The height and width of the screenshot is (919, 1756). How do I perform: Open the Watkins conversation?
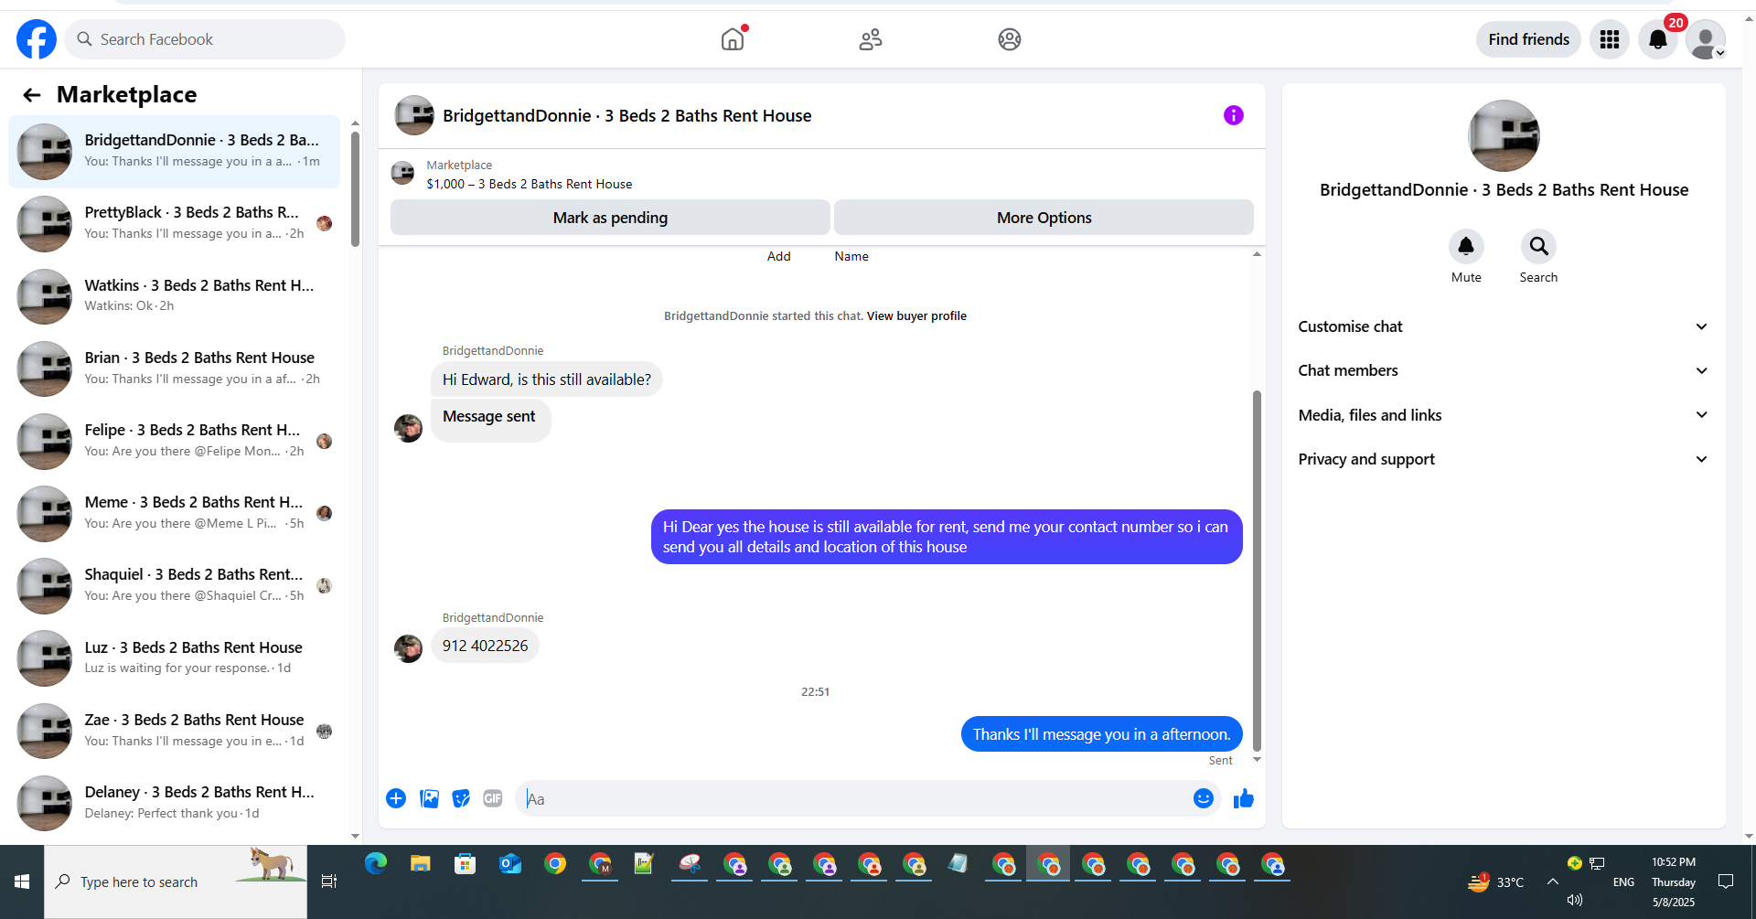174,295
